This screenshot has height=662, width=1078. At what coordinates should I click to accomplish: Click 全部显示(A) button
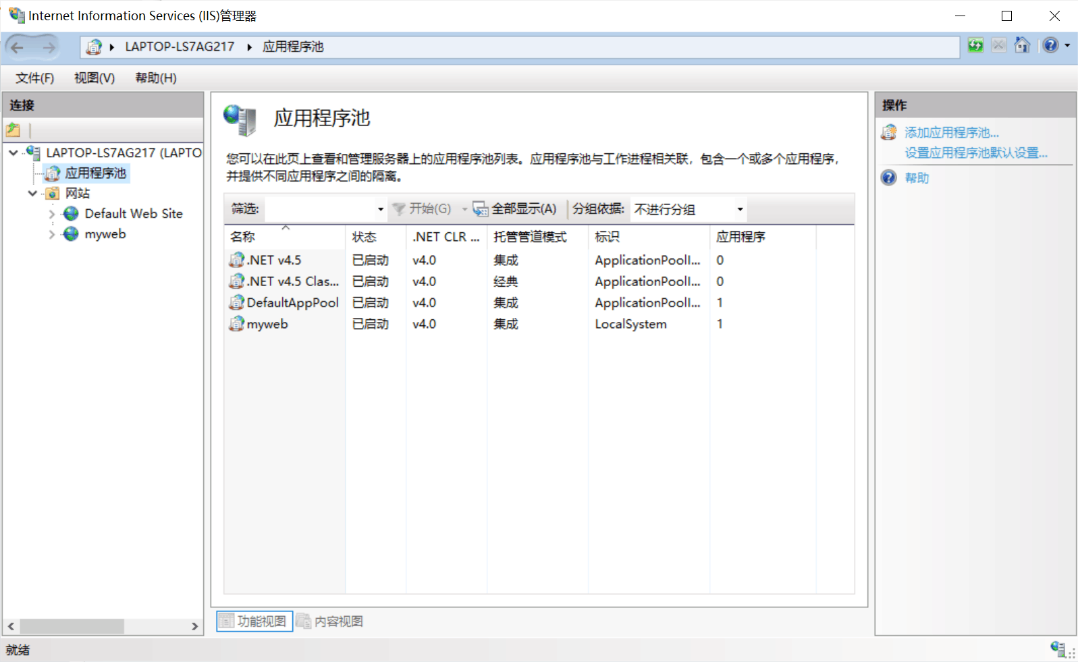click(x=515, y=209)
